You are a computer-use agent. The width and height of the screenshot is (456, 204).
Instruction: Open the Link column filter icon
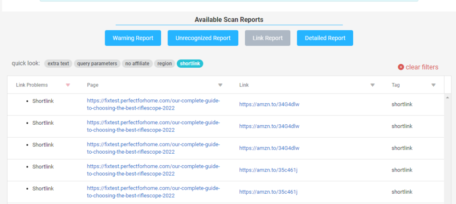coord(373,85)
